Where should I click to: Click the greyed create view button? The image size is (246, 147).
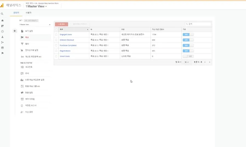(x=31, y=20)
